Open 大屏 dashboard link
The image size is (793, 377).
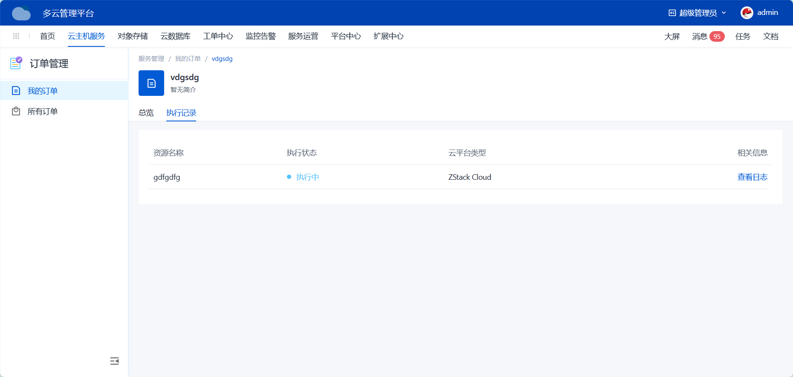[672, 36]
